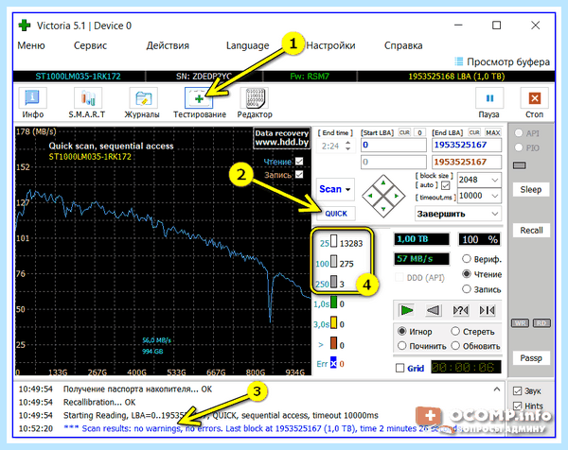Click the random access scan button

coord(460,310)
